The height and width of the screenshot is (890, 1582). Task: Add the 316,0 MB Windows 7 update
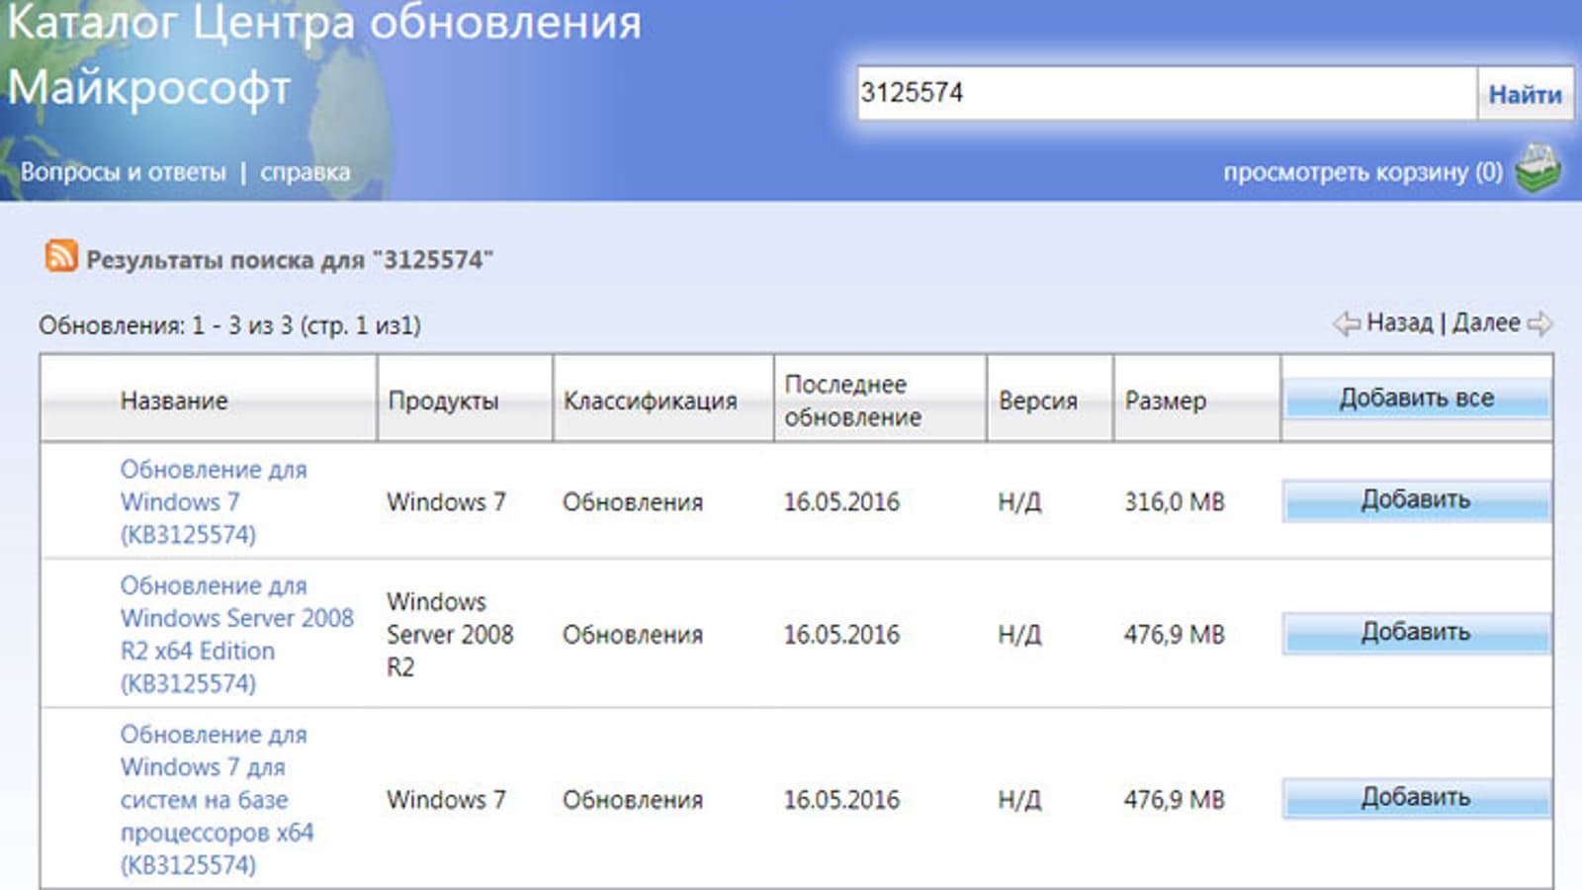[x=1416, y=500]
